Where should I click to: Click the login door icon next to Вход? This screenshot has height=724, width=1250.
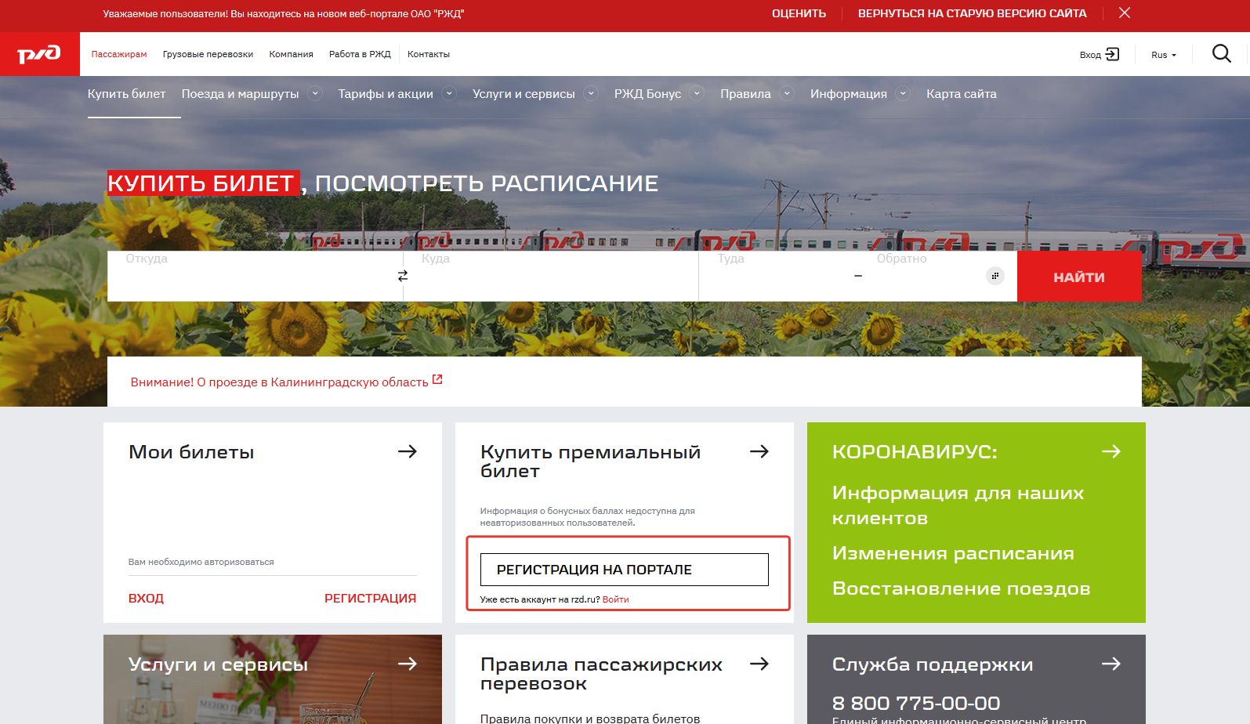(1112, 54)
